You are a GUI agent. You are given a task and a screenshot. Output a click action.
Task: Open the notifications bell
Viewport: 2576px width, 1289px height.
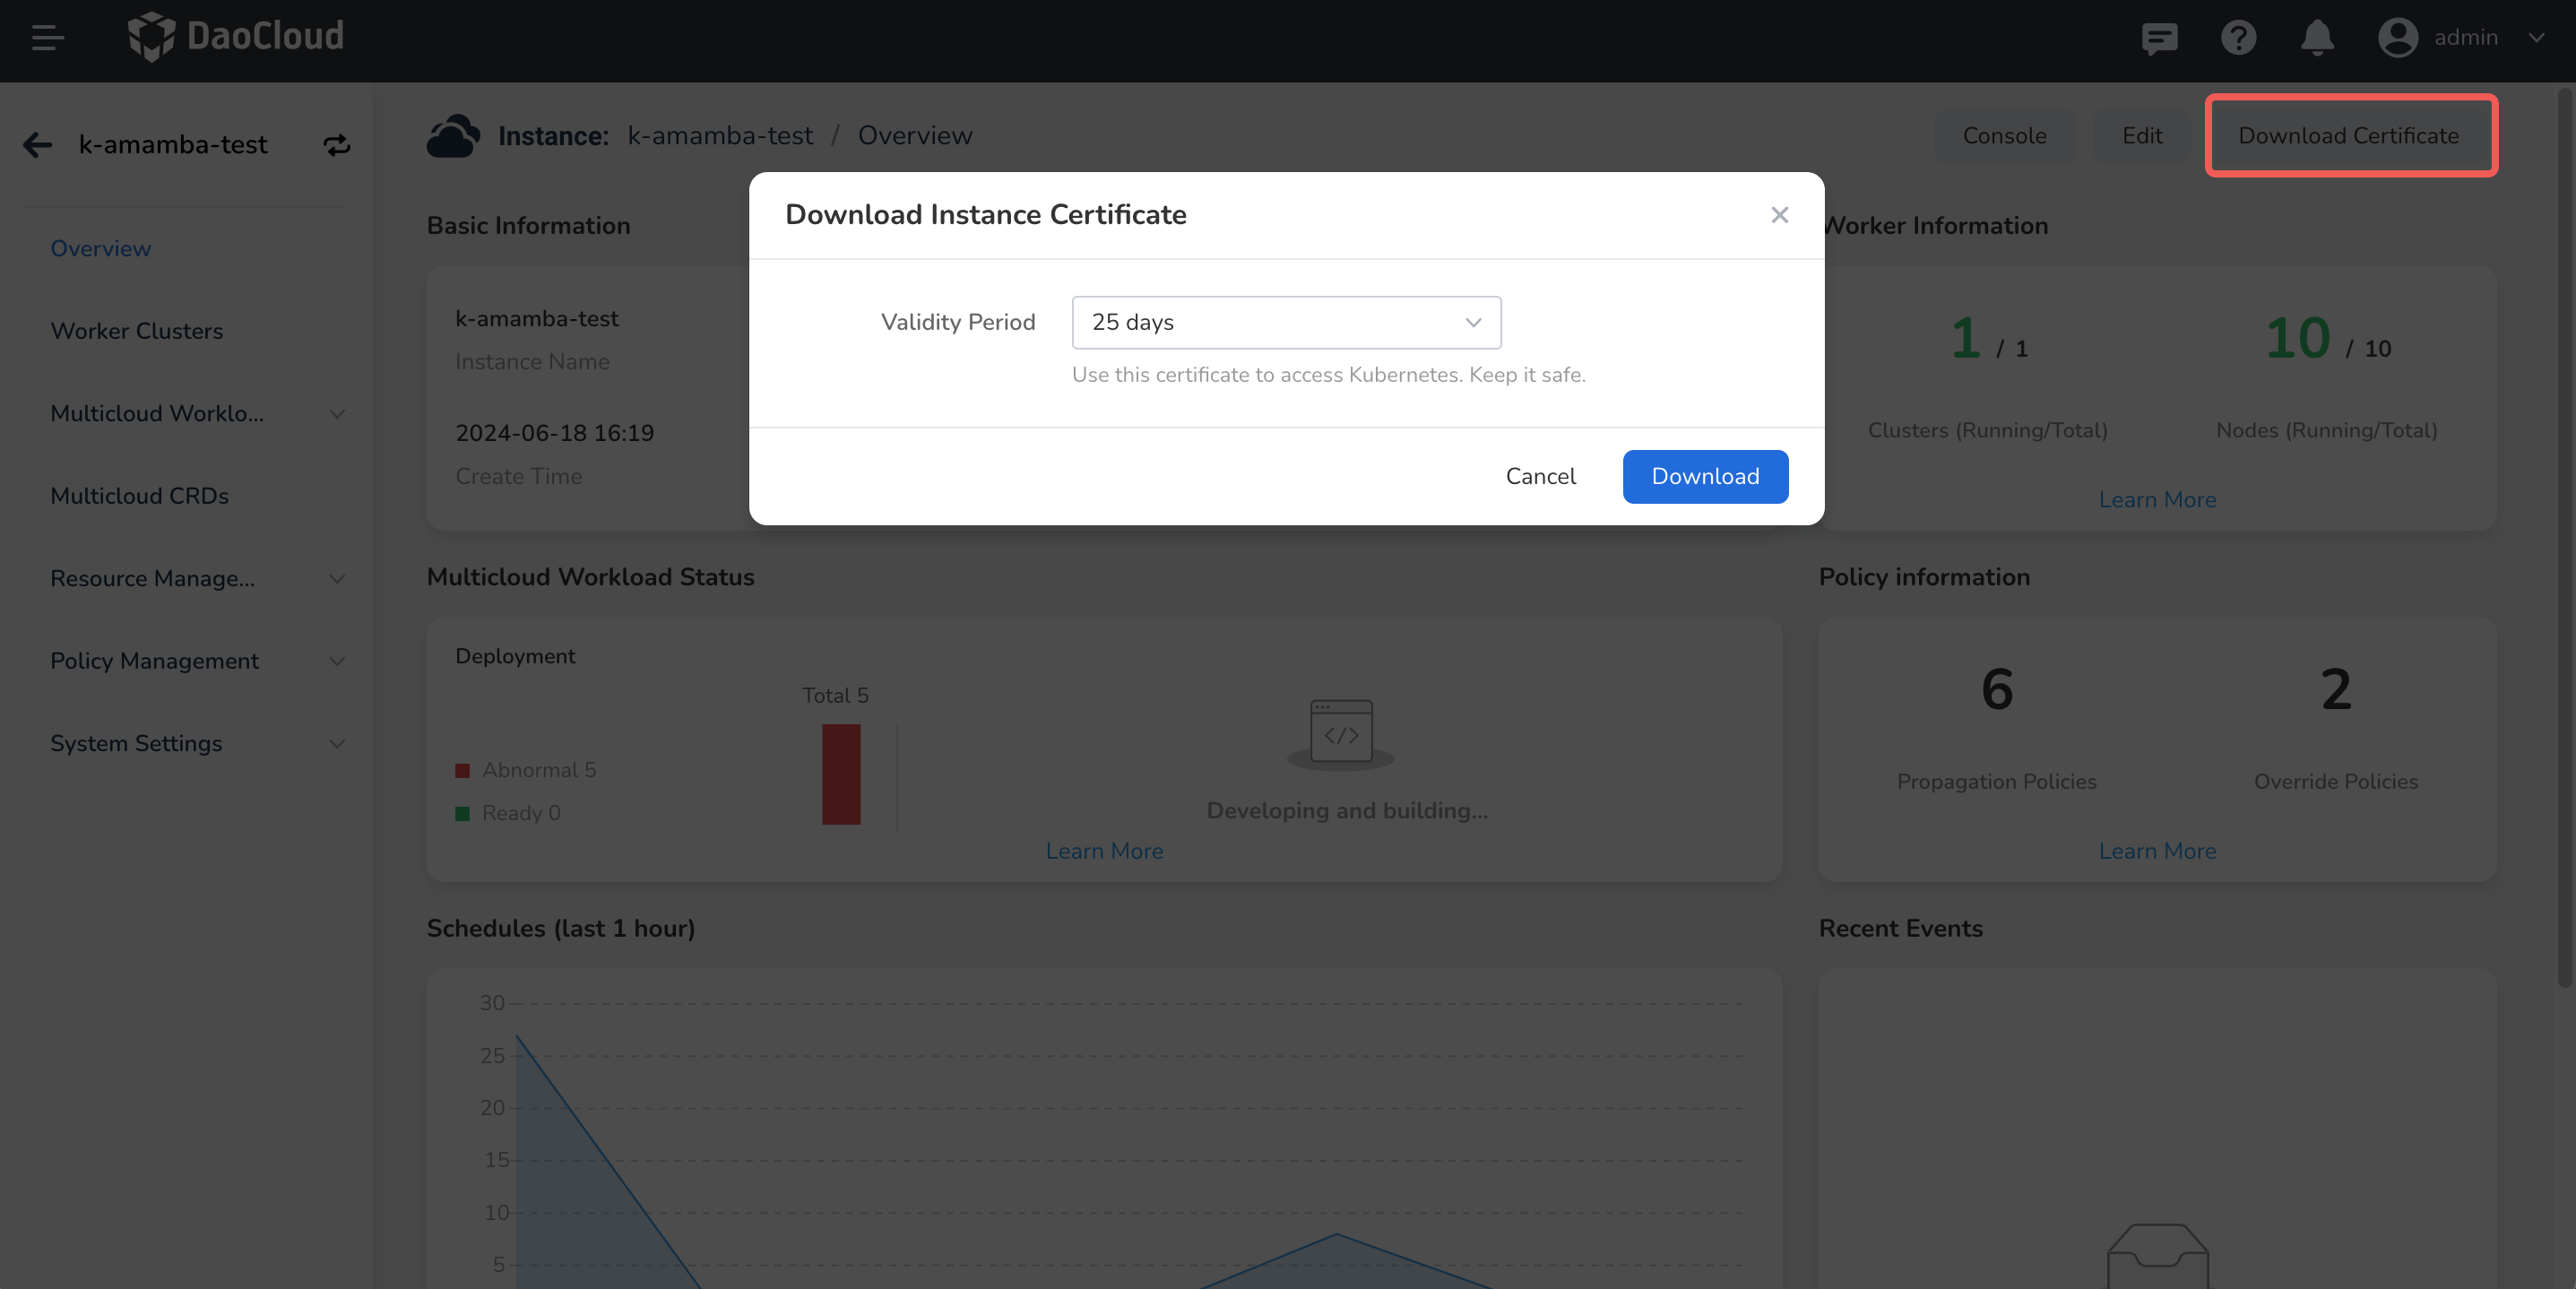pyautogui.click(x=2317, y=38)
